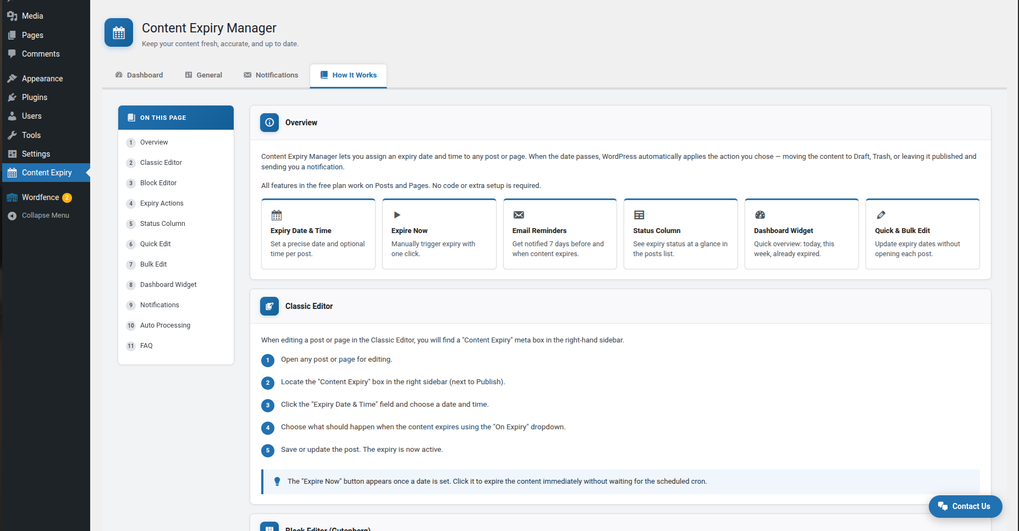Click the Users person icon

click(12, 116)
